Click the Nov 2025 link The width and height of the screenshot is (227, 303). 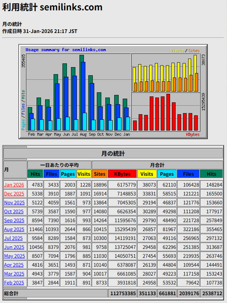[x=14, y=202]
